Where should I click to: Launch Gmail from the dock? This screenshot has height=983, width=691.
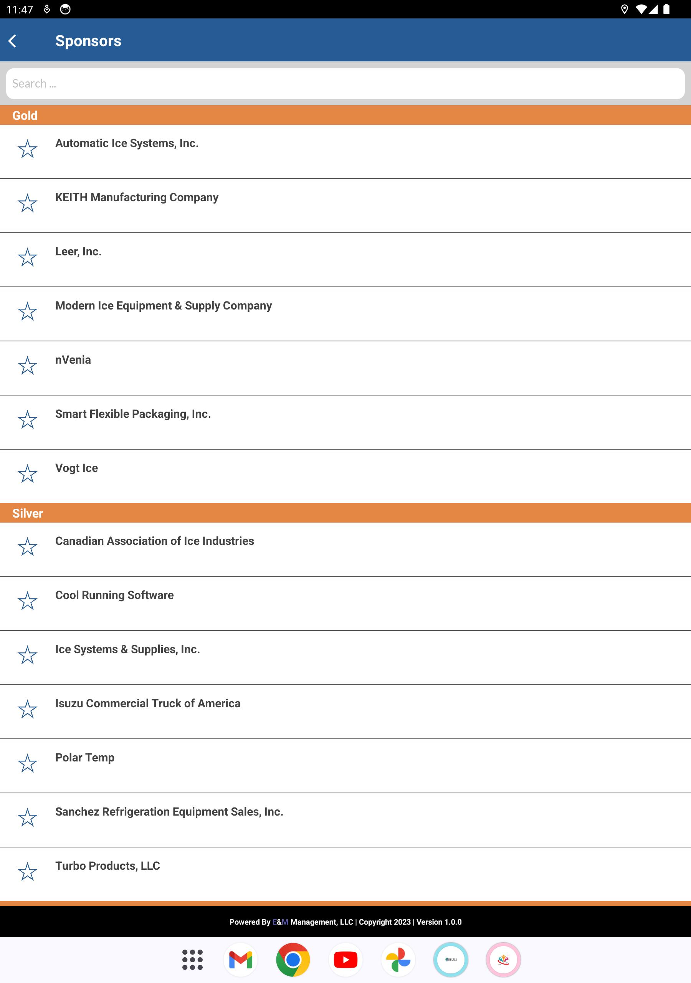coord(241,960)
